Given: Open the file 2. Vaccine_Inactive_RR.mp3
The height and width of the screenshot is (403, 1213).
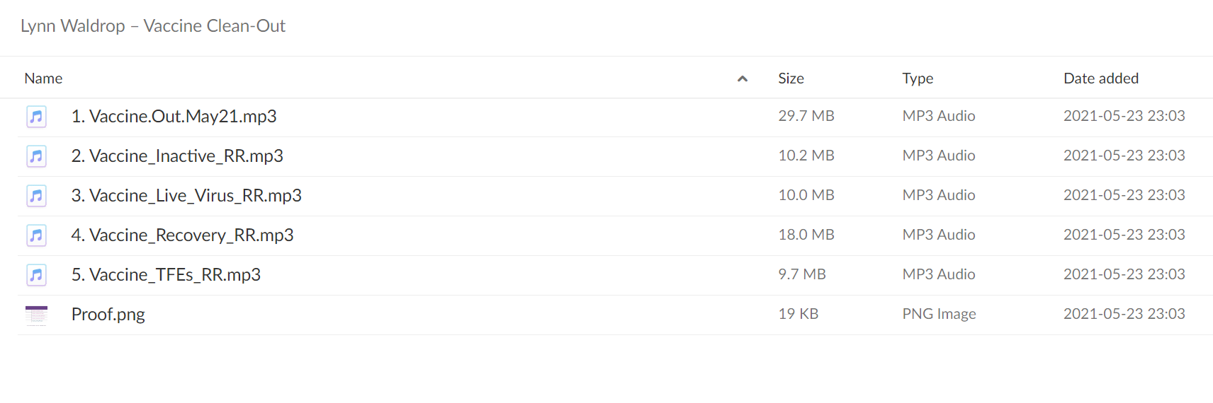Looking at the screenshot, I should click(177, 156).
